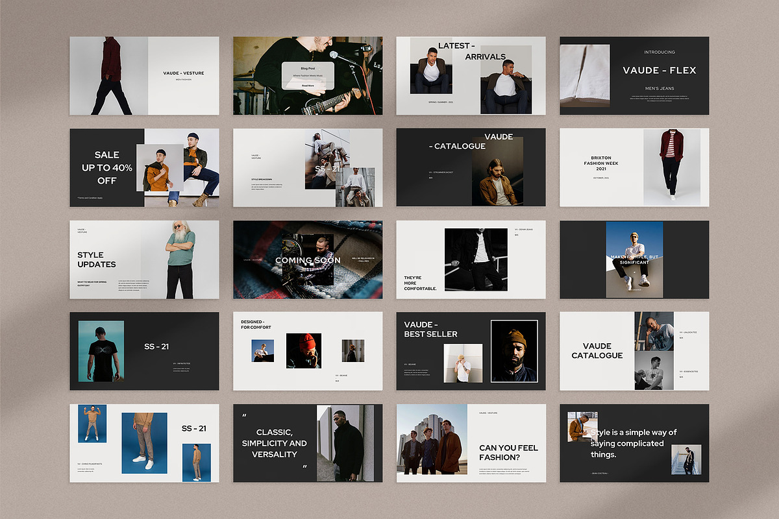Select the 'Style is a simple way' quote text
The width and height of the screenshot is (779, 519).
(x=634, y=443)
